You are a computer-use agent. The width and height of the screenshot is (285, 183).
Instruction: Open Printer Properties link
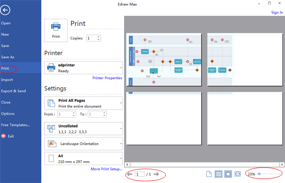point(107,78)
